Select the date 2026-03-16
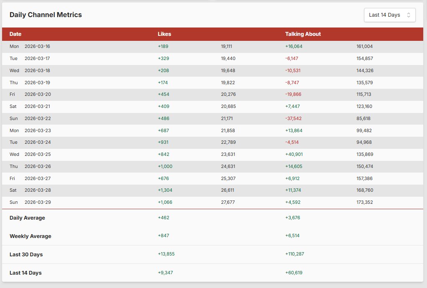The height and width of the screenshot is (288, 427). [x=37, y=46]
